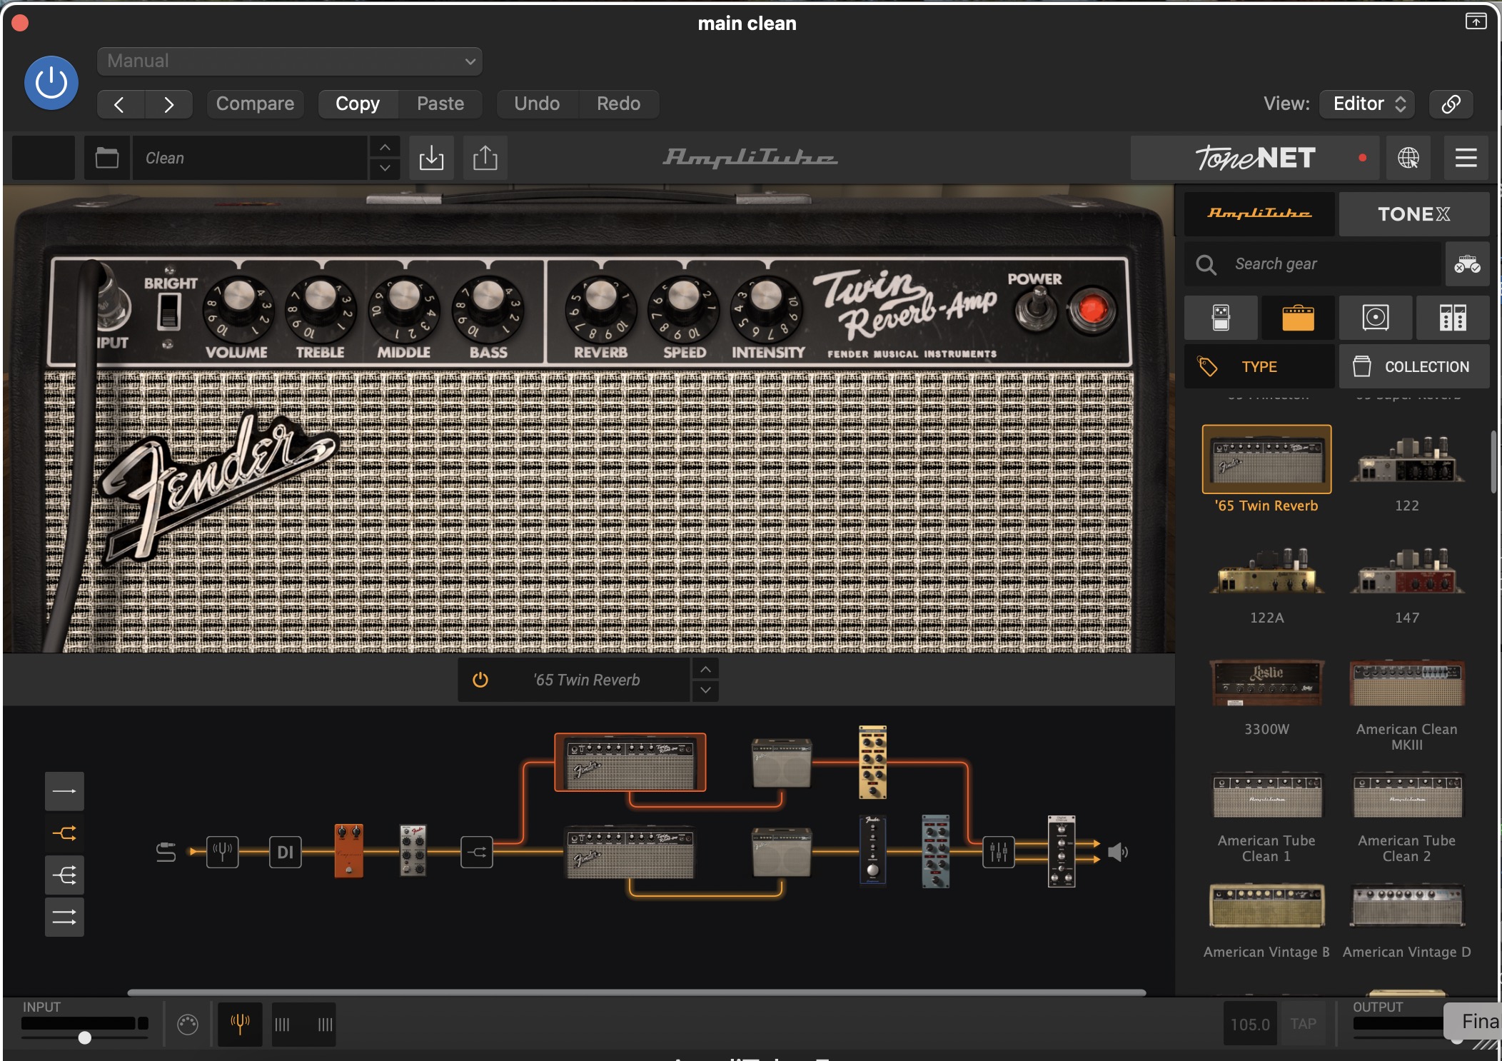Open the Manual preset dropdown
Screen dimensions: 1502x1061
289,61
